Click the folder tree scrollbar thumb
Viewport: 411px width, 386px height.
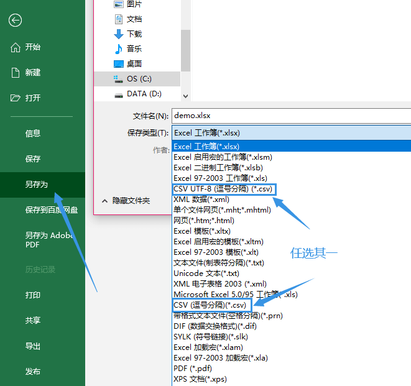coord(185,50)
